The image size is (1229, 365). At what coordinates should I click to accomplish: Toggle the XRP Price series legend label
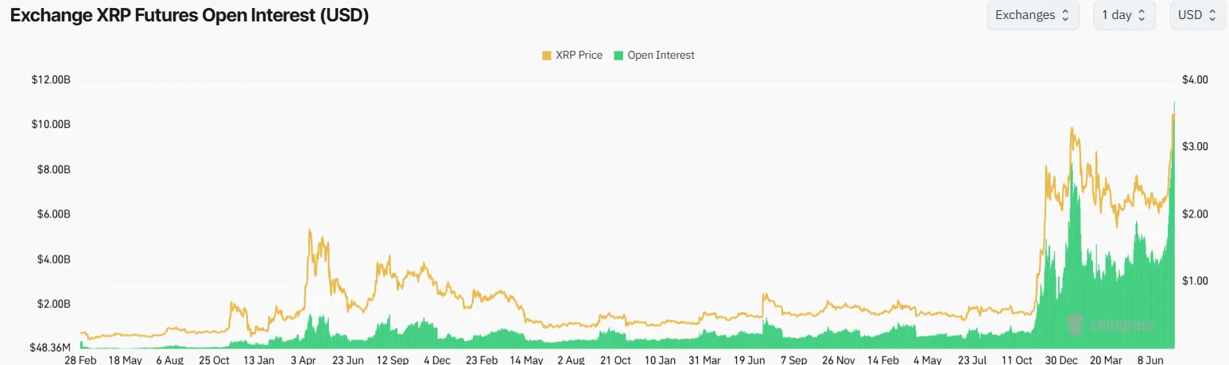click(x=579, y=56)
